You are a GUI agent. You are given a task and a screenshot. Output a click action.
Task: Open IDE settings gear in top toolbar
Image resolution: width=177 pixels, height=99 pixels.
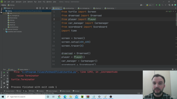pyautogui.click(x=172, y=5)
